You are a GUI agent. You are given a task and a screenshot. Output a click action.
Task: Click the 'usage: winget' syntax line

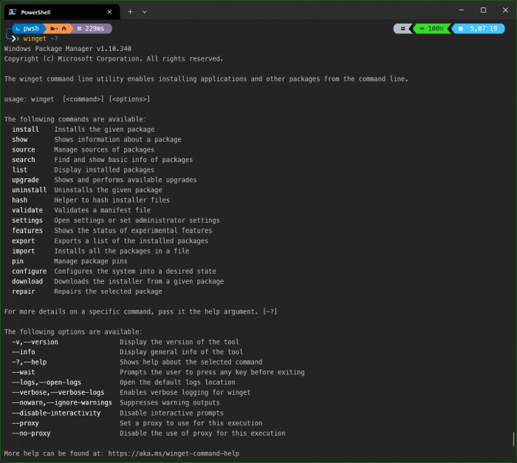[x=77, y=99]
